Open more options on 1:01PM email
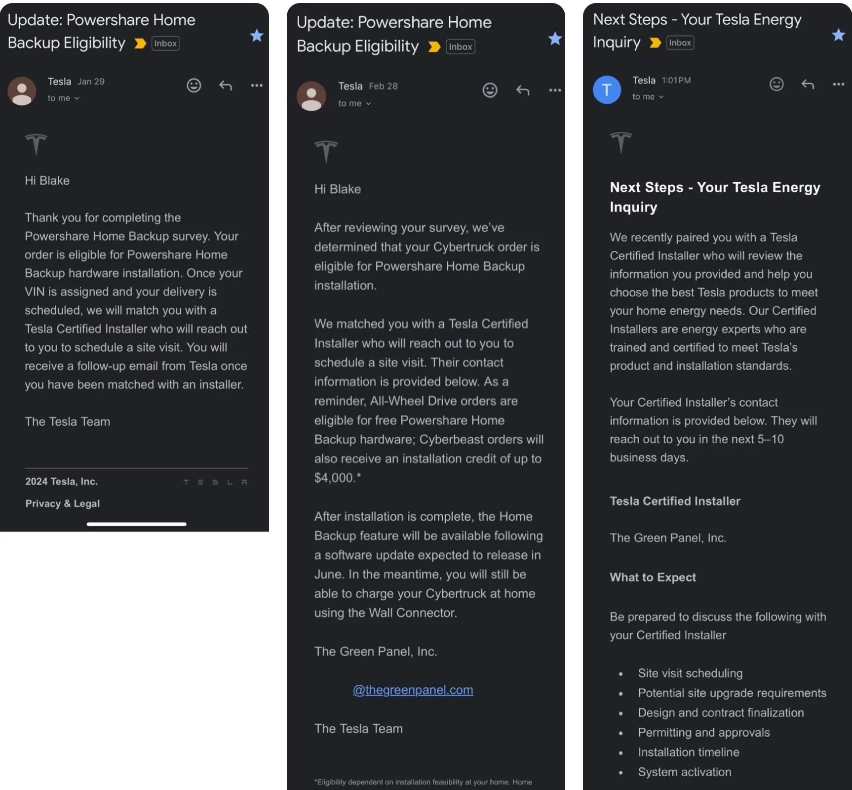Image resolution: width=852 pixels, height=790 pixels. 838,84
